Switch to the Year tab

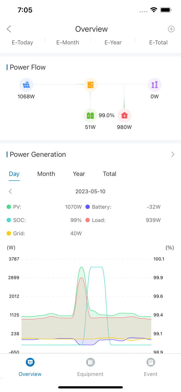click(79, 174)
